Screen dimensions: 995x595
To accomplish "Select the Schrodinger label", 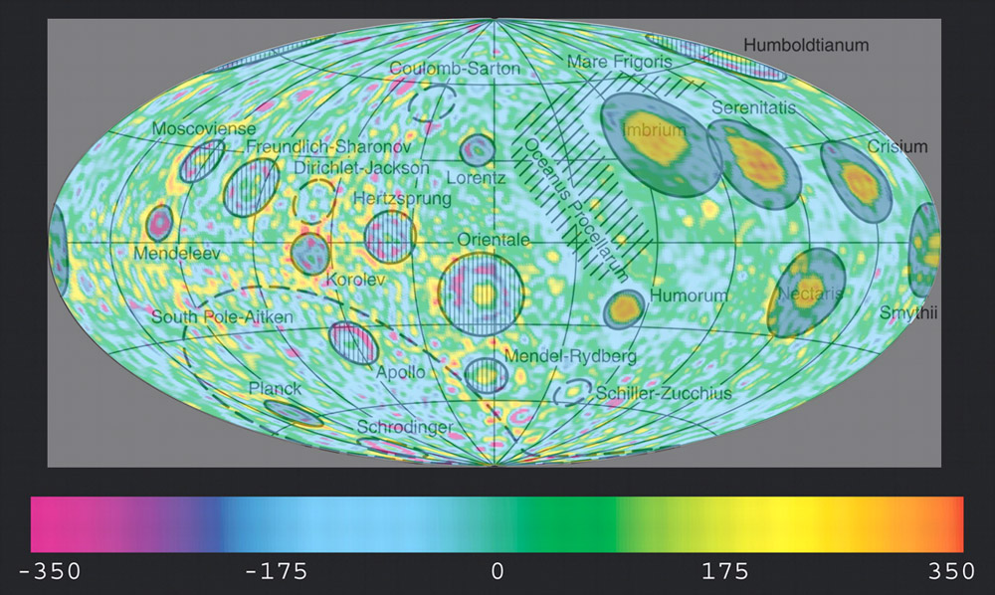I will [405, 427].
